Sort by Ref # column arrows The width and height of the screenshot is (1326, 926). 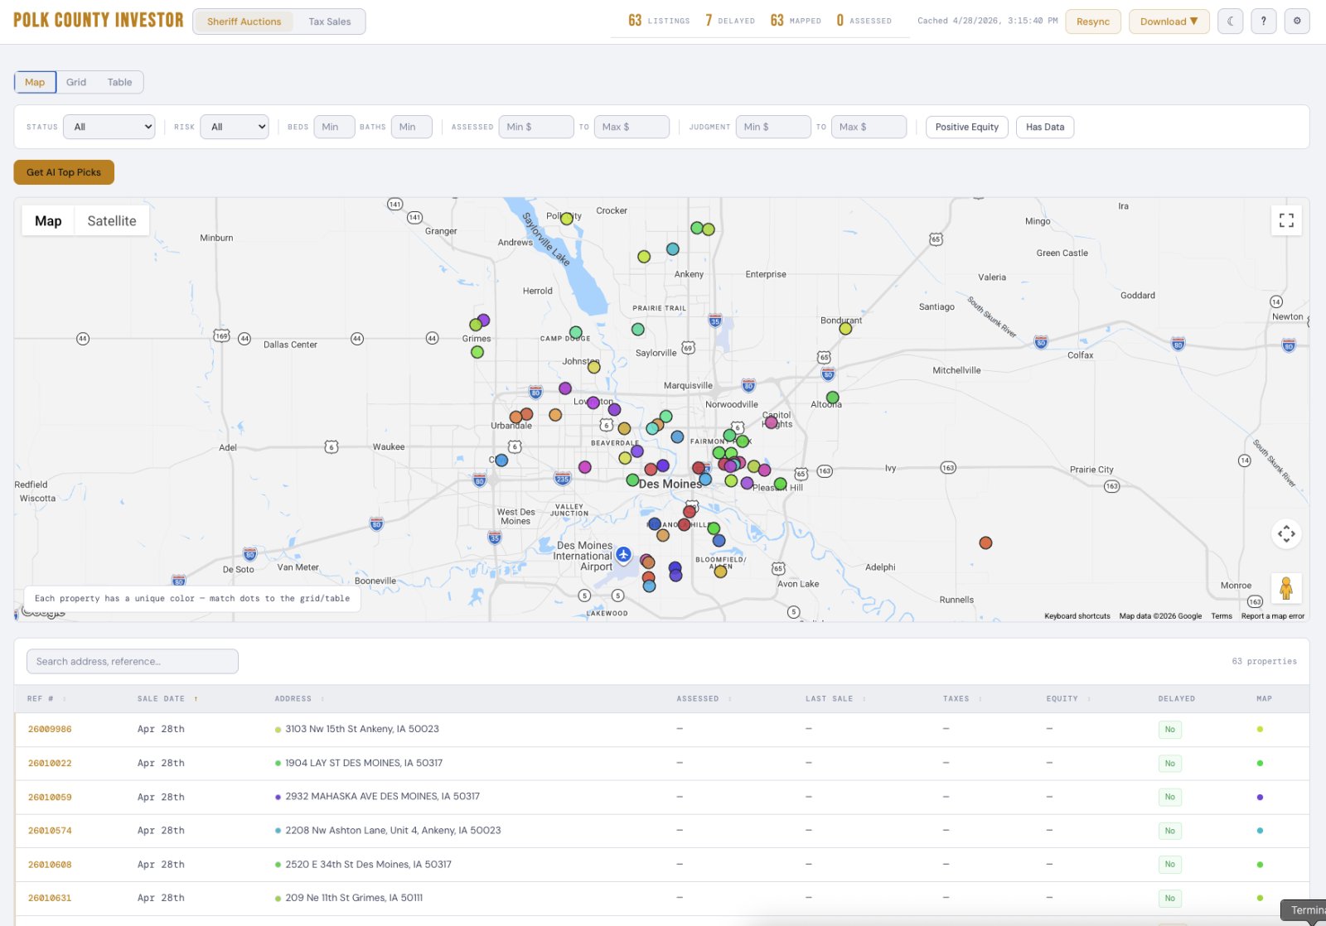[x=65, y=699]
